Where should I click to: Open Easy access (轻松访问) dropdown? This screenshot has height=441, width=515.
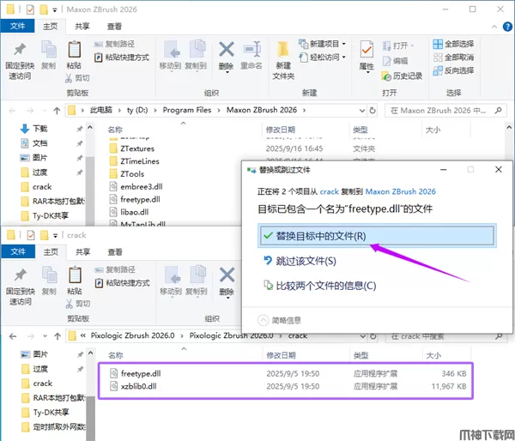coord(322,57)
